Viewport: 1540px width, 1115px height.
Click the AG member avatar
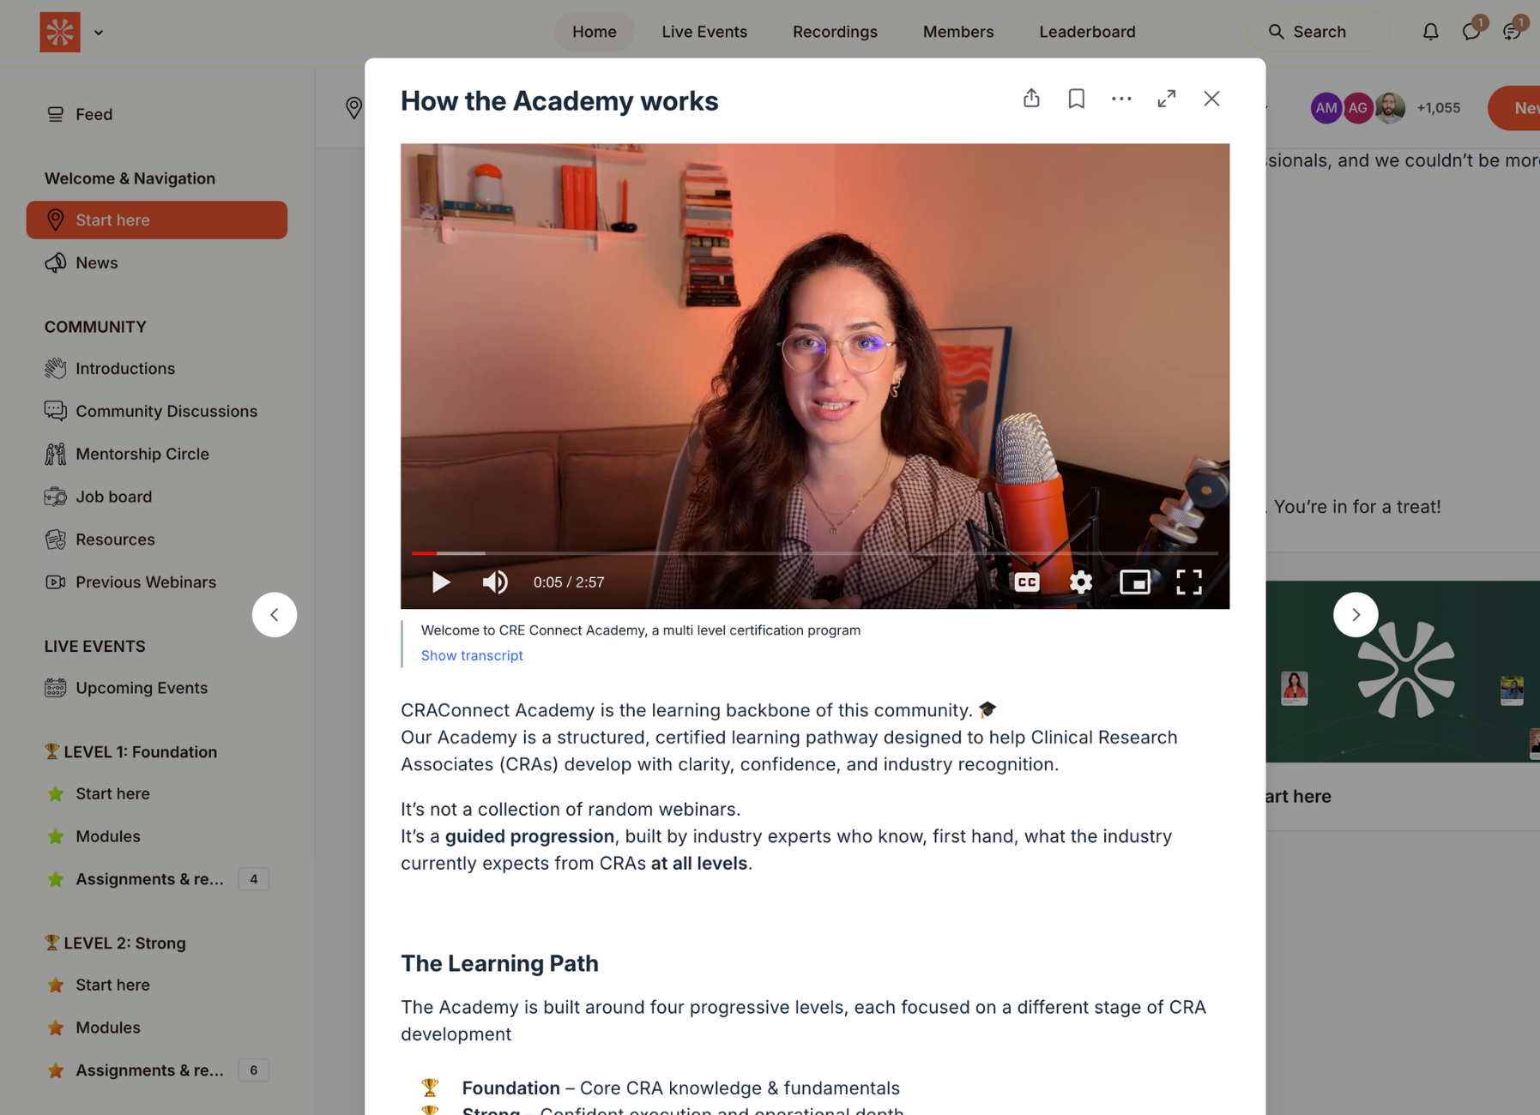pyautogui.click(x=1358, y=108)
